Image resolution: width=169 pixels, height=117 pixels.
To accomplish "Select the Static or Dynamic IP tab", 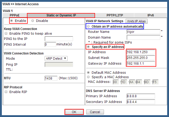I will 61,15.
